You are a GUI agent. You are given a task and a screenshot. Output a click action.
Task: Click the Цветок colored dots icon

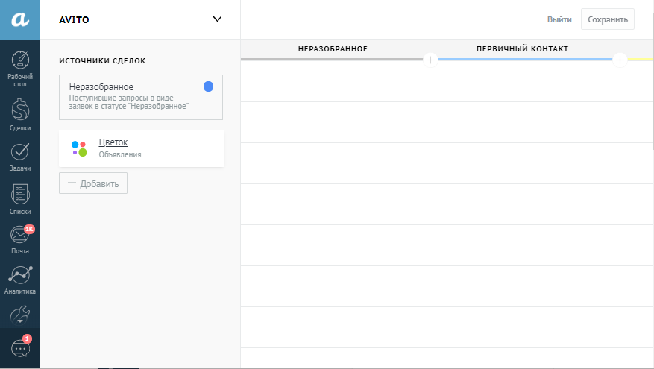click(x=79, y=148)
